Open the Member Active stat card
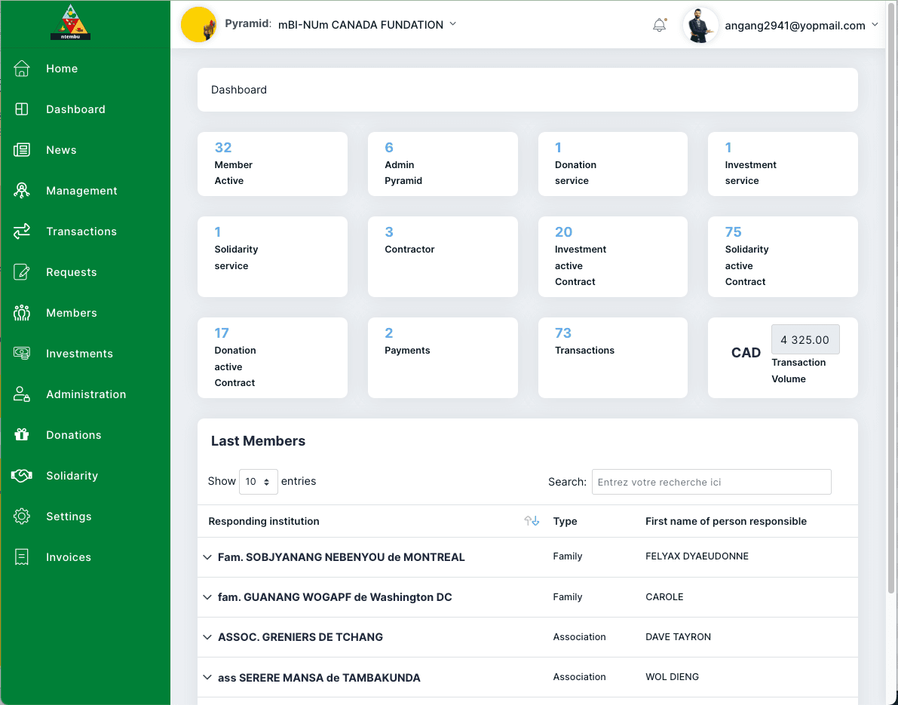 (272, 164)
